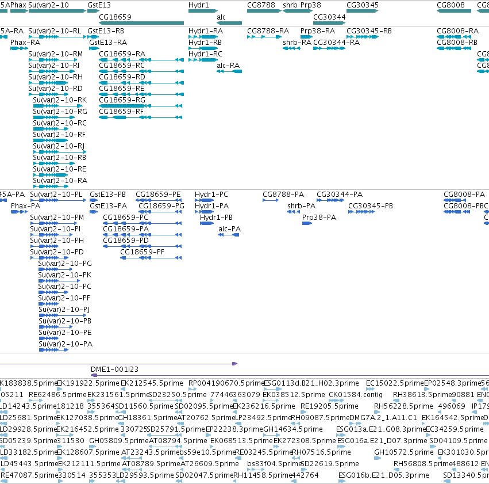Click the GstE13 gene feature
Screen dimensions: 489x484
click(x=93, y=11)
